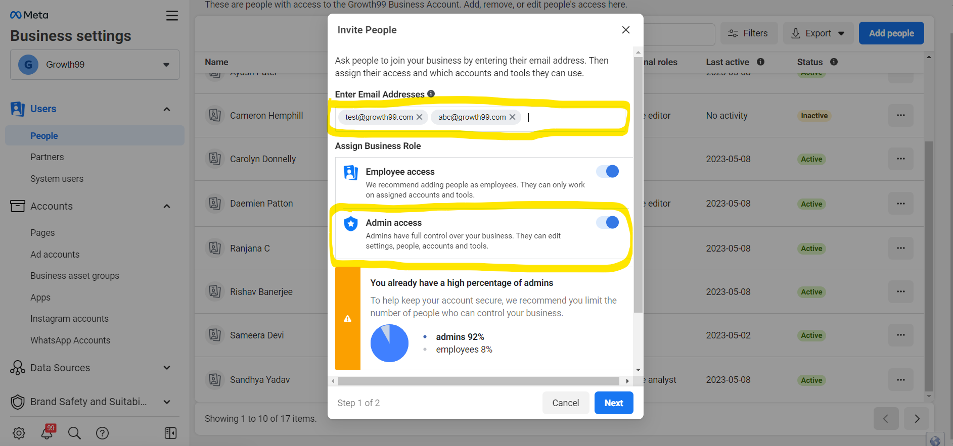Click the Data Sources icon

tap(18, 368)
